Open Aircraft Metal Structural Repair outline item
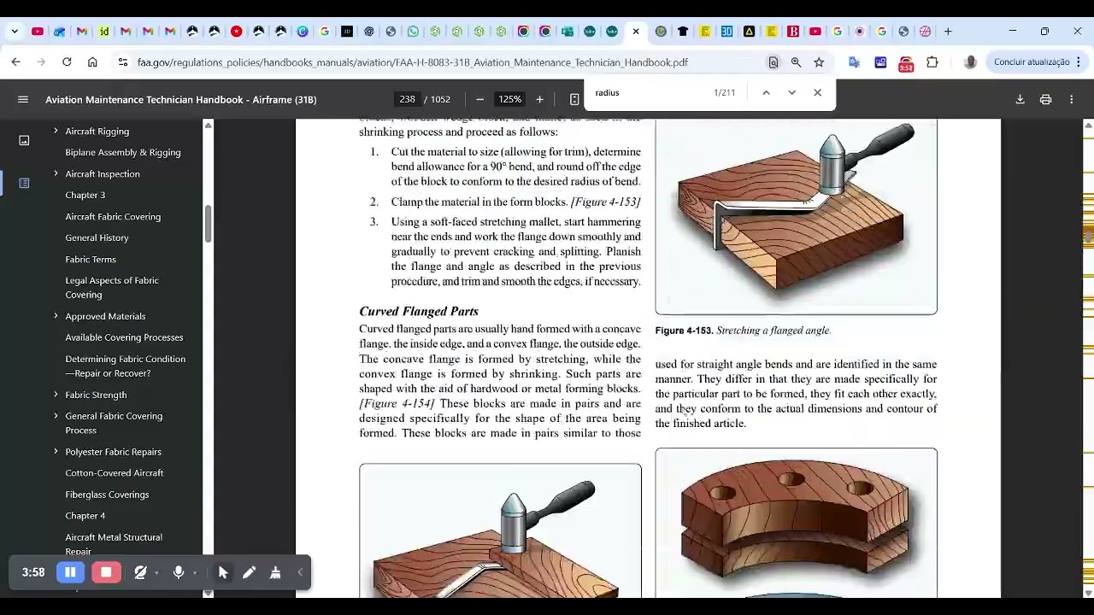1094x615 pixels. coord(114,544)
